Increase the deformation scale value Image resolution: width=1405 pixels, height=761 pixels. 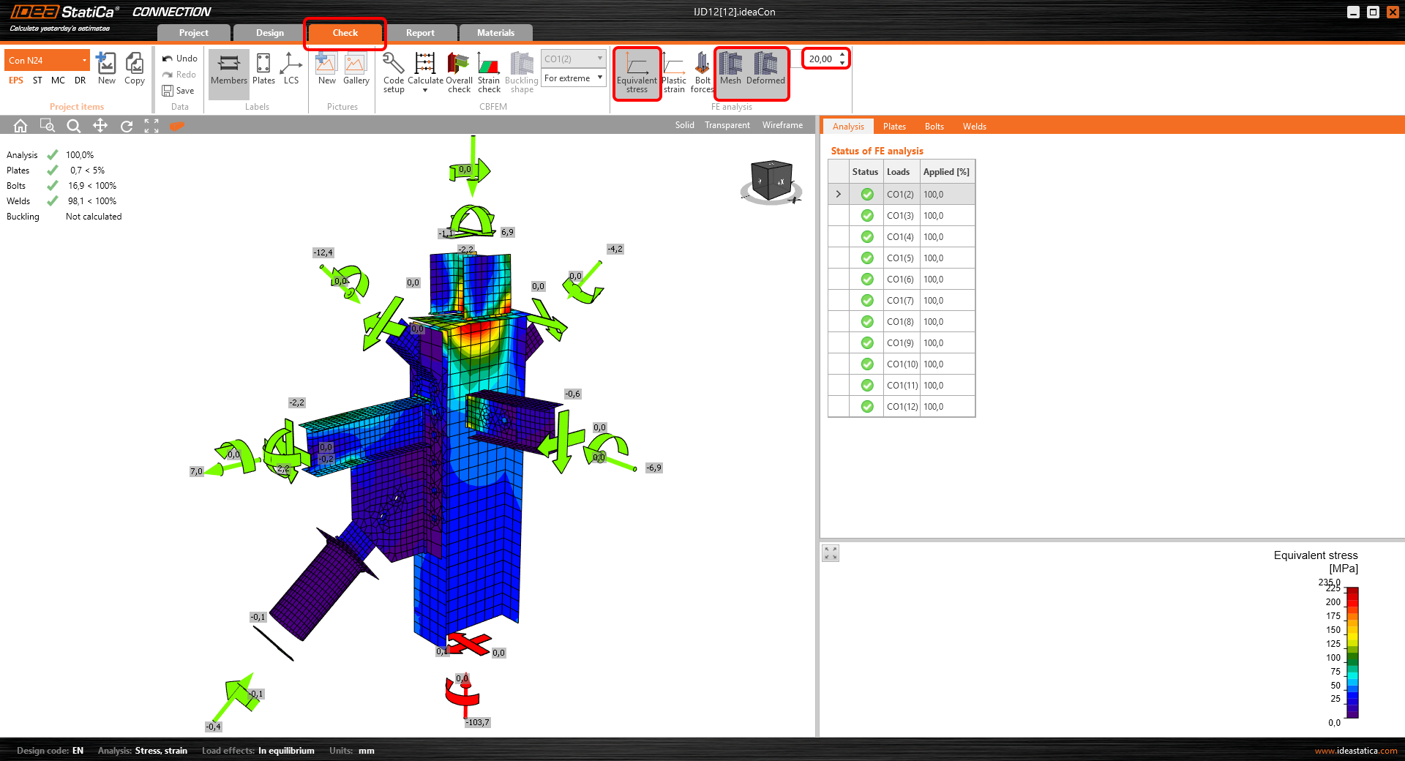(843, 55)
